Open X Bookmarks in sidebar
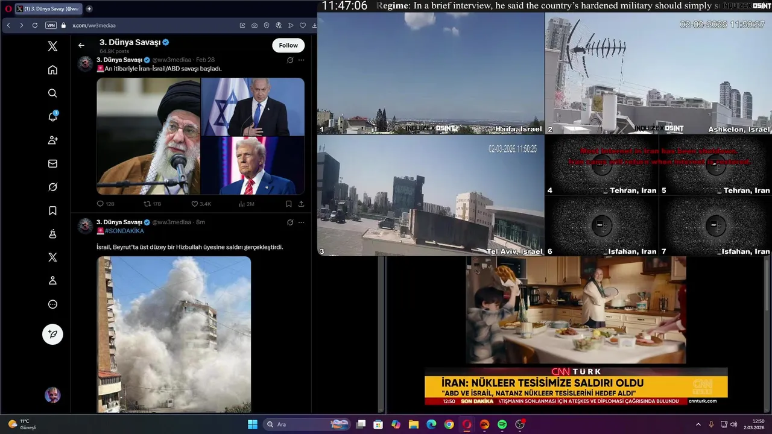 tap(52, 210)
